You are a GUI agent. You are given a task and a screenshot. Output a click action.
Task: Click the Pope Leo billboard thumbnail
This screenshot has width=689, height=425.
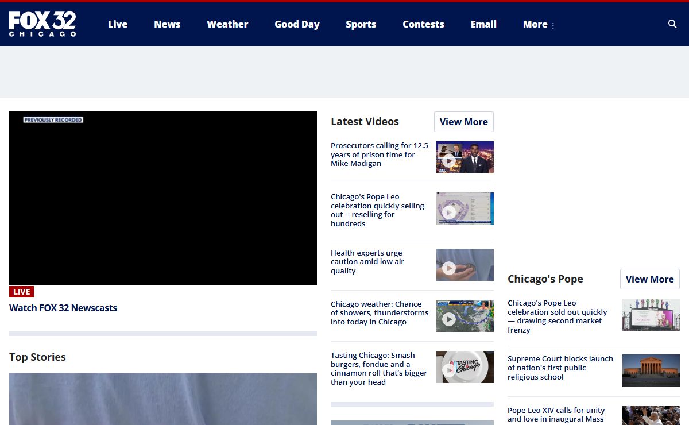point(651,315)
